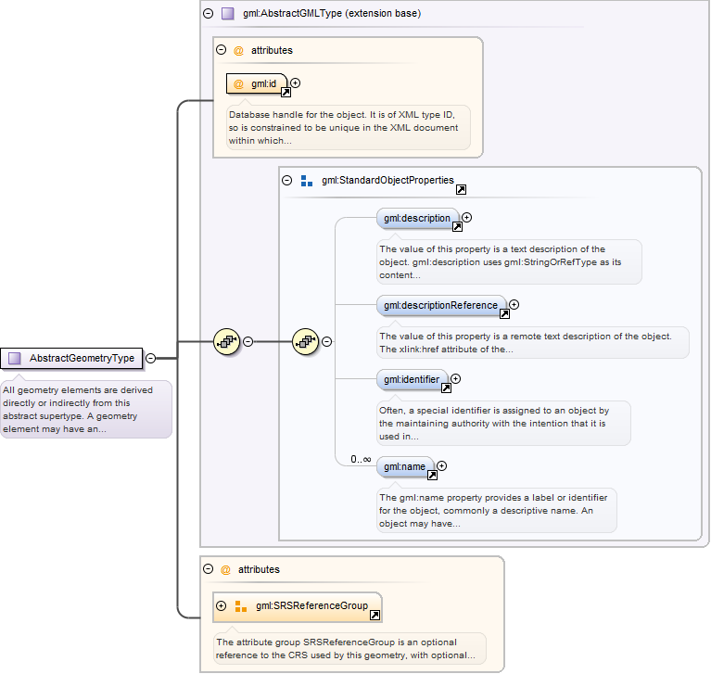
Task: Click the first sequence compositor icon next to AbstractGeometryType
Action: (x=227, y=341)
